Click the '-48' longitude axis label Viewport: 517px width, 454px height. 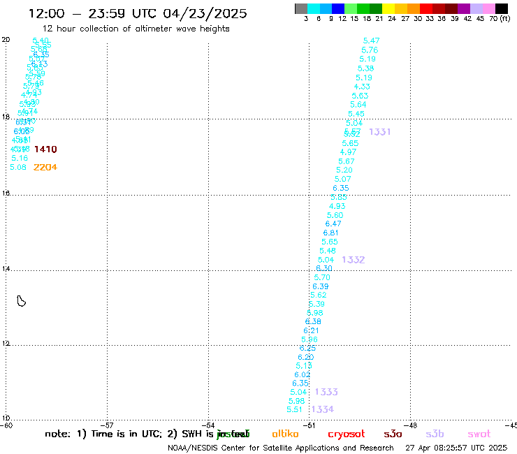click(x=411, y=425)
